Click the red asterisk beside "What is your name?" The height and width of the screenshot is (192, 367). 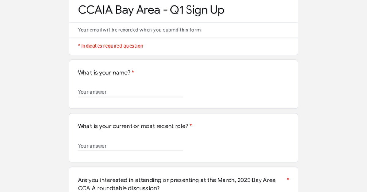(133, 73)
